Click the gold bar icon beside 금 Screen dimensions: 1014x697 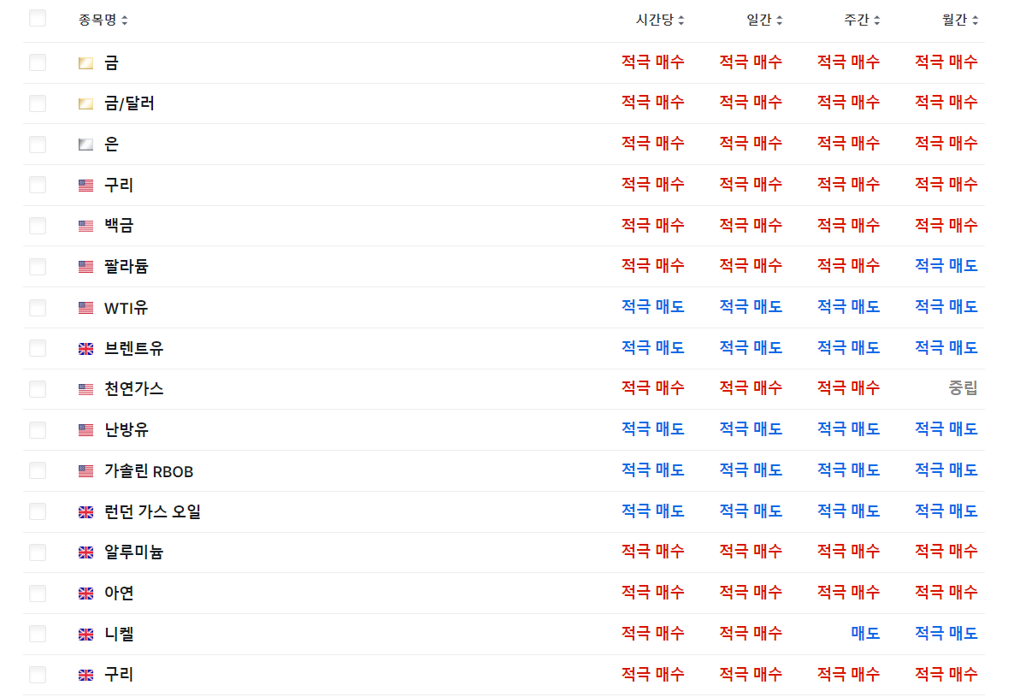click(x=85, y=62)
